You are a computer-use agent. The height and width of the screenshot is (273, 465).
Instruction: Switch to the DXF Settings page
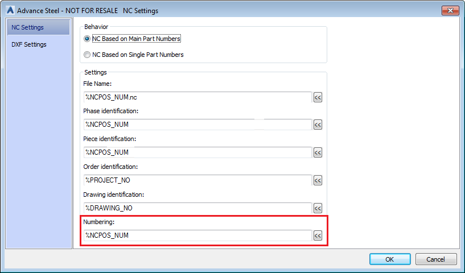pyautogui.click(x=39, y=44)
